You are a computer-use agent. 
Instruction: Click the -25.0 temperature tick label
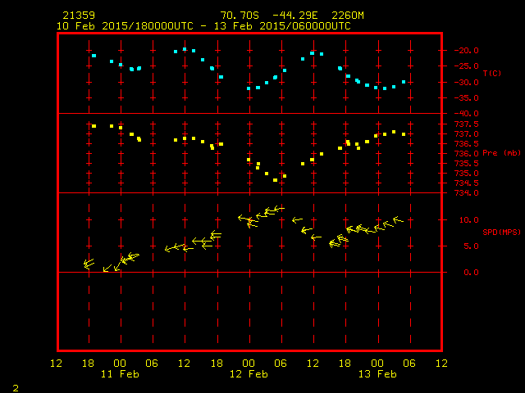pos(466,66)
